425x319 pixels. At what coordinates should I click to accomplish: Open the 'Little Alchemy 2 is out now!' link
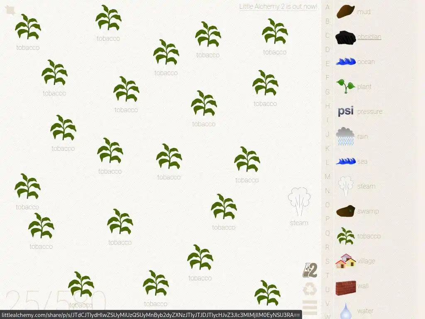pos(278,7)
